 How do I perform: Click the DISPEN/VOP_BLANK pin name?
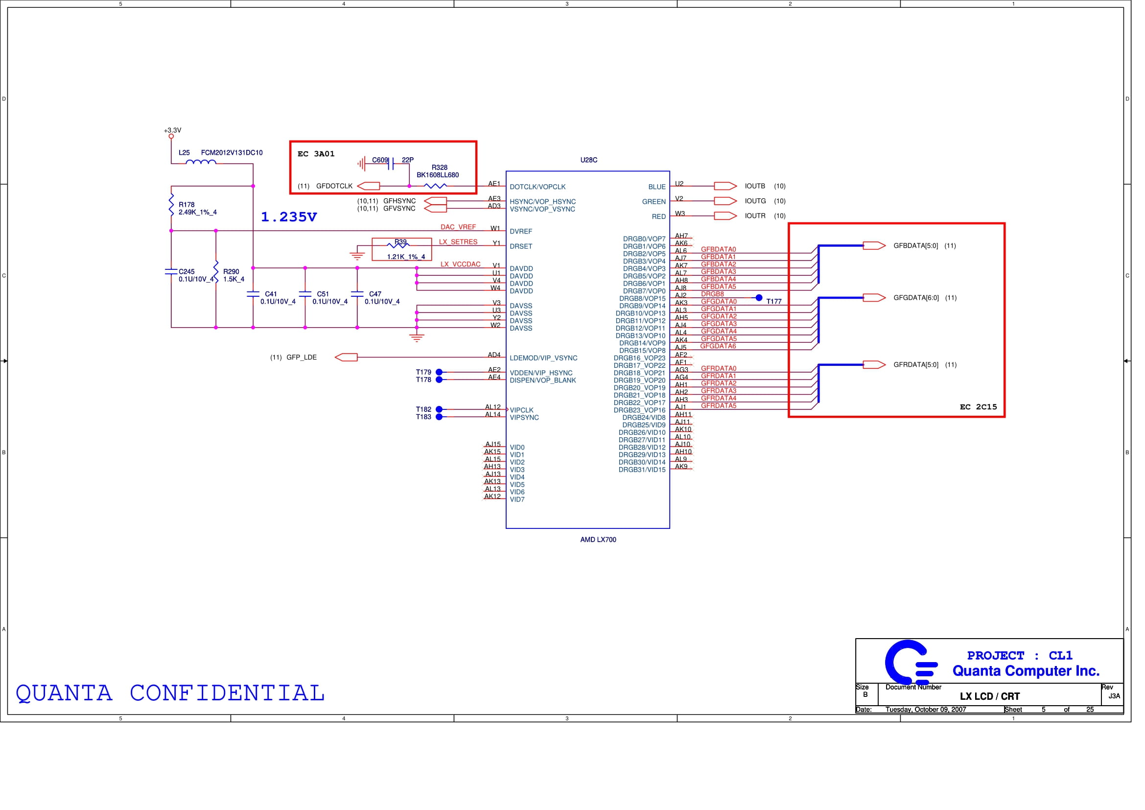tap(543, 381)
